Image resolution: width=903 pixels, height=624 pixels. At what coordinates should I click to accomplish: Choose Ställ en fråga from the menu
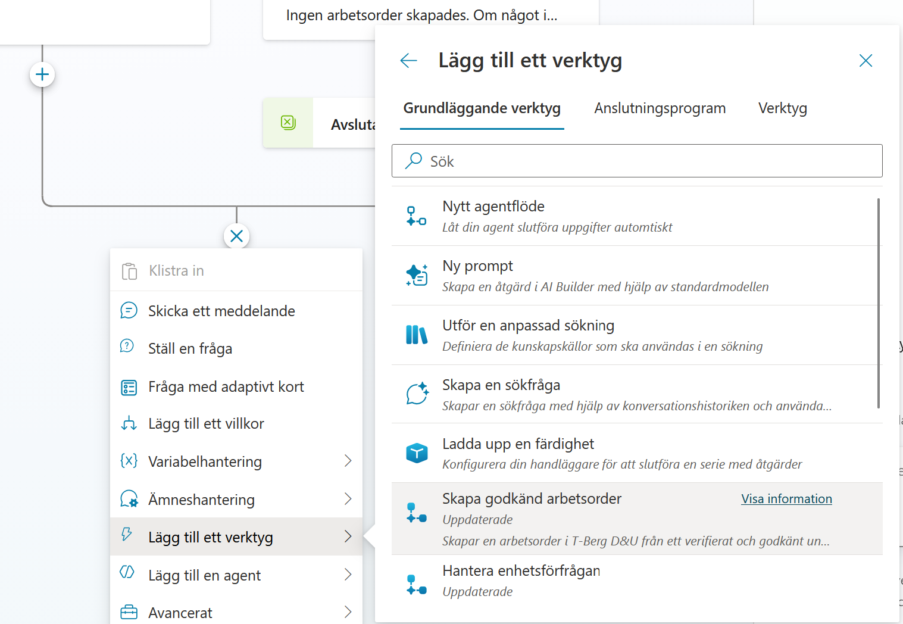(x=236, y=348)
